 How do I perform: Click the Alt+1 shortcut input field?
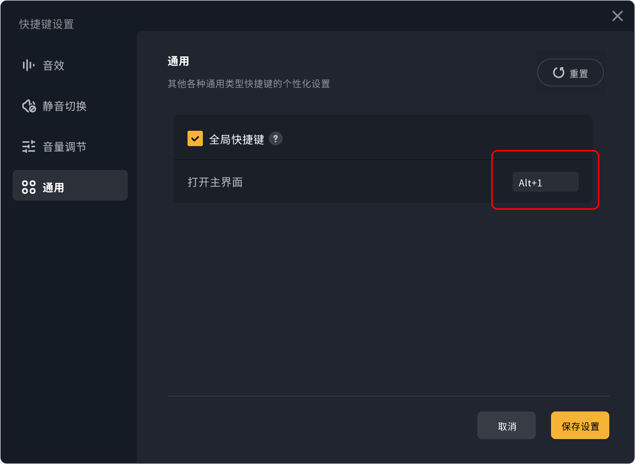click(545, 182)
